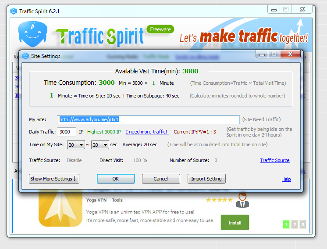Click the Tools category label
This screenshot has width=327, height=249.
tap(117, 200)
